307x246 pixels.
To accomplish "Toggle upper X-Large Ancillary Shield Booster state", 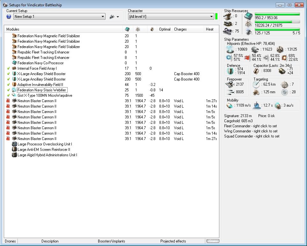I will 8,74.
